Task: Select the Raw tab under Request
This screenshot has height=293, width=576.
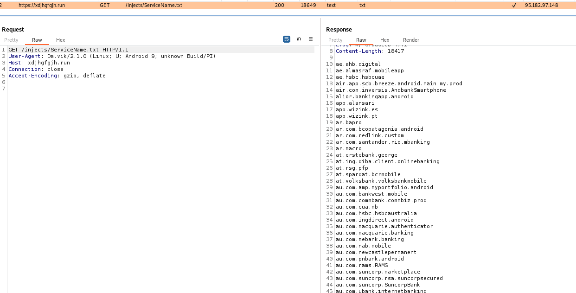Action: [x=37, y=40]
